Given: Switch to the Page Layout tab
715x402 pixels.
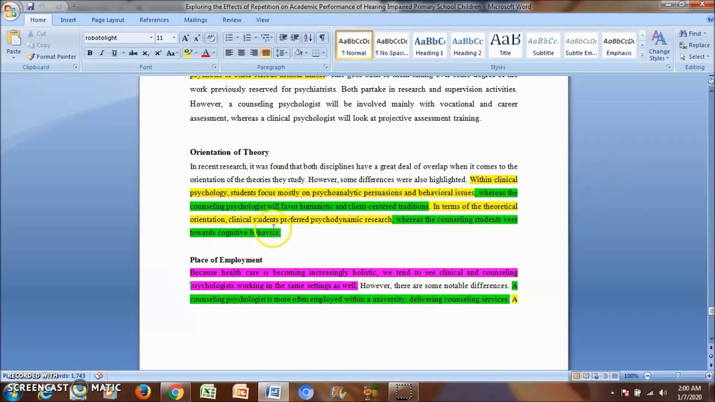Looking at the screenshot, I should point(108,20).
